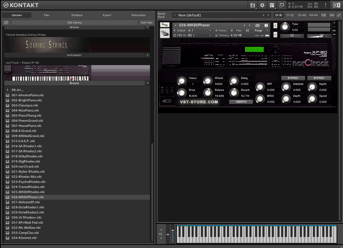This screenshot has height=248, width=343.
Task: Select 027-DelicateEP.nki in the list
Action: 77,202
